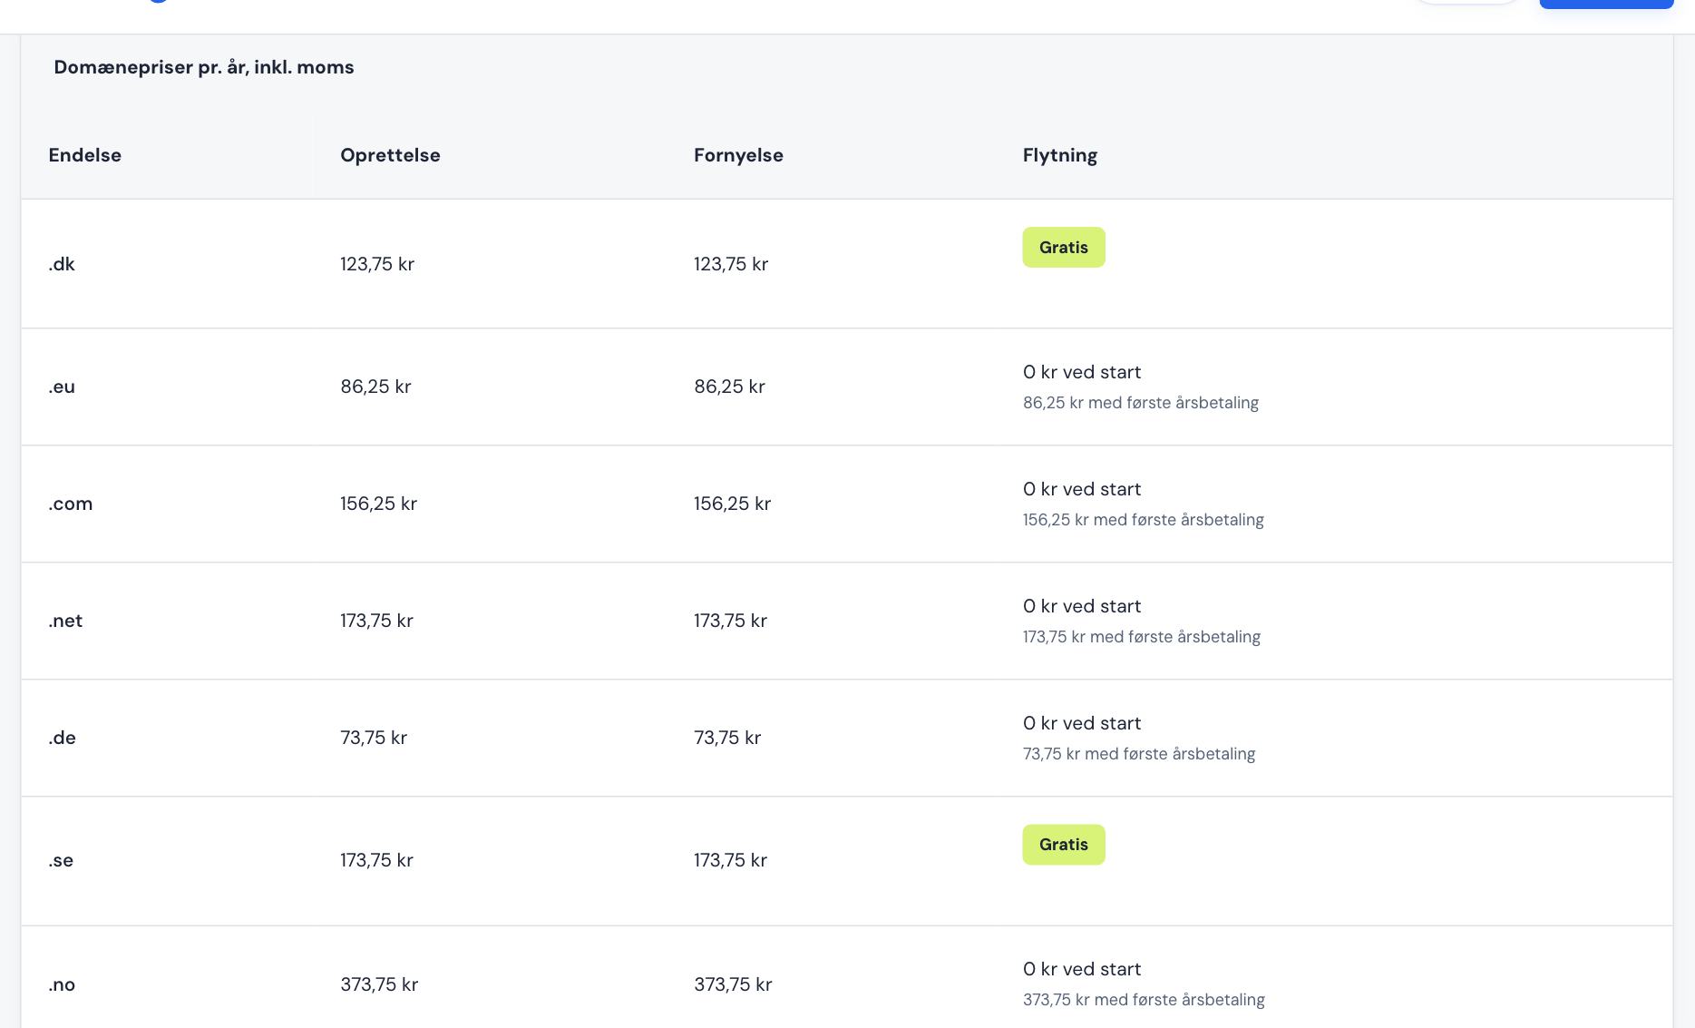The image size is (1695, 1028).
Task: Click the .eu domain ending cell
Action: pos(62,387)
